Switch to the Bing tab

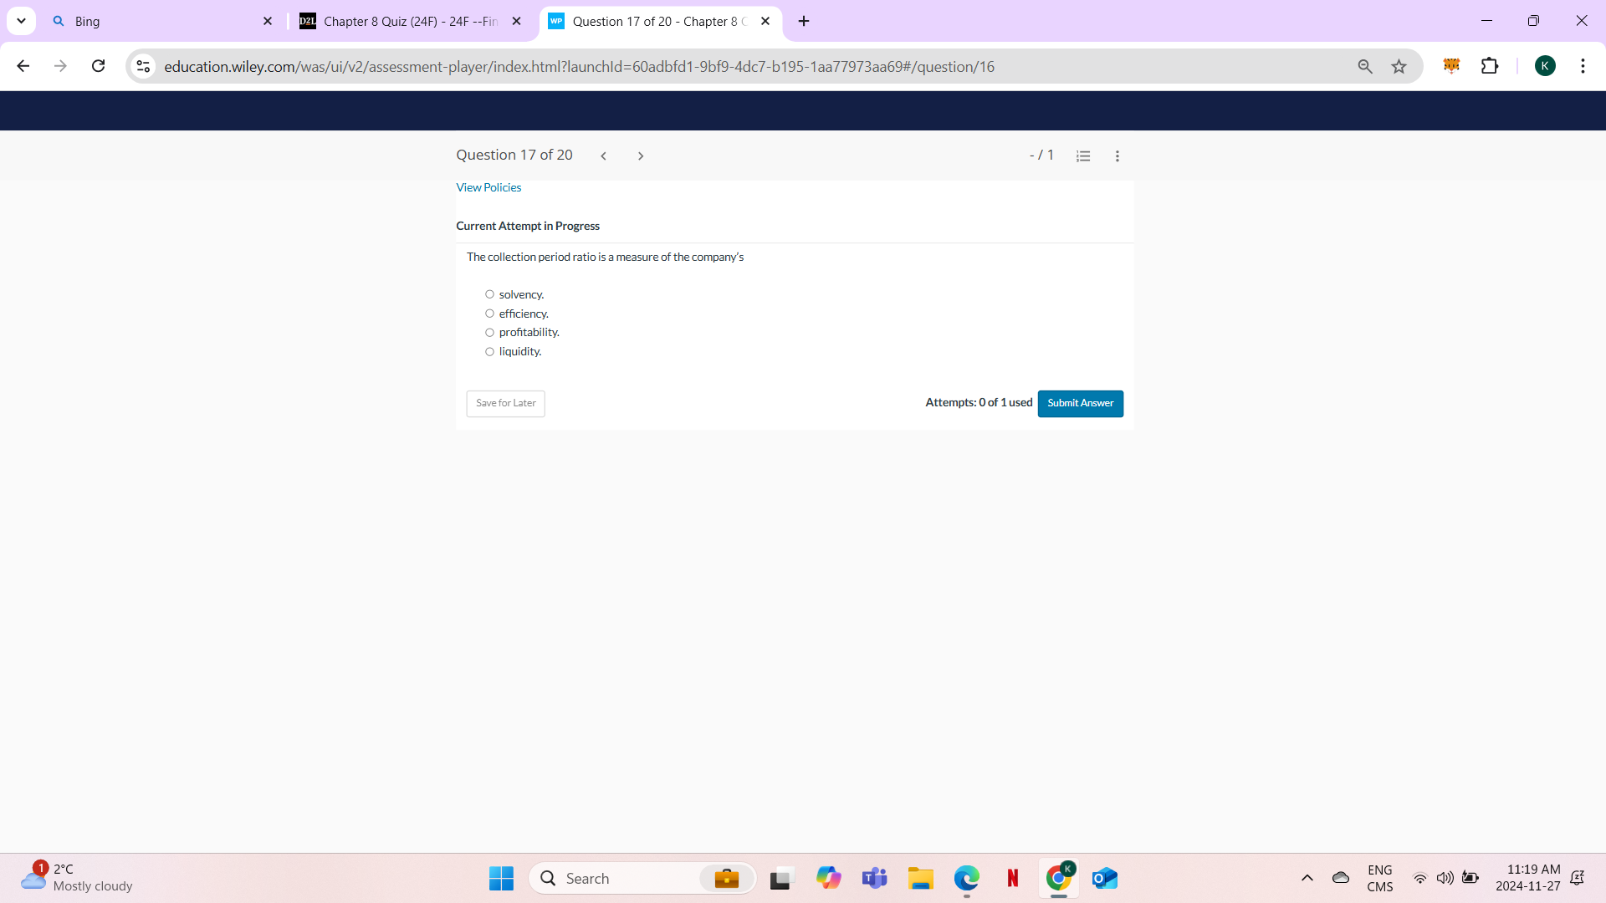point(151,21)
